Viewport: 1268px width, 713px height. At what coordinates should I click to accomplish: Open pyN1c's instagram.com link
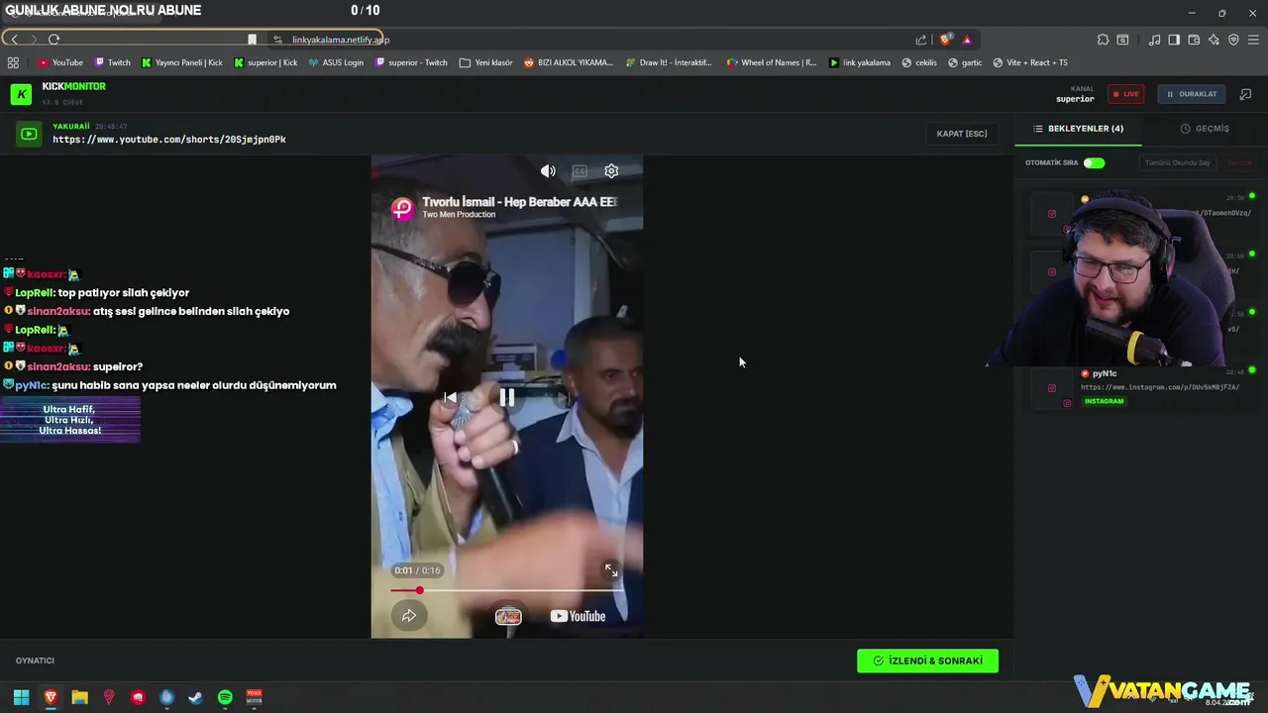click(x=1160, y=387)
